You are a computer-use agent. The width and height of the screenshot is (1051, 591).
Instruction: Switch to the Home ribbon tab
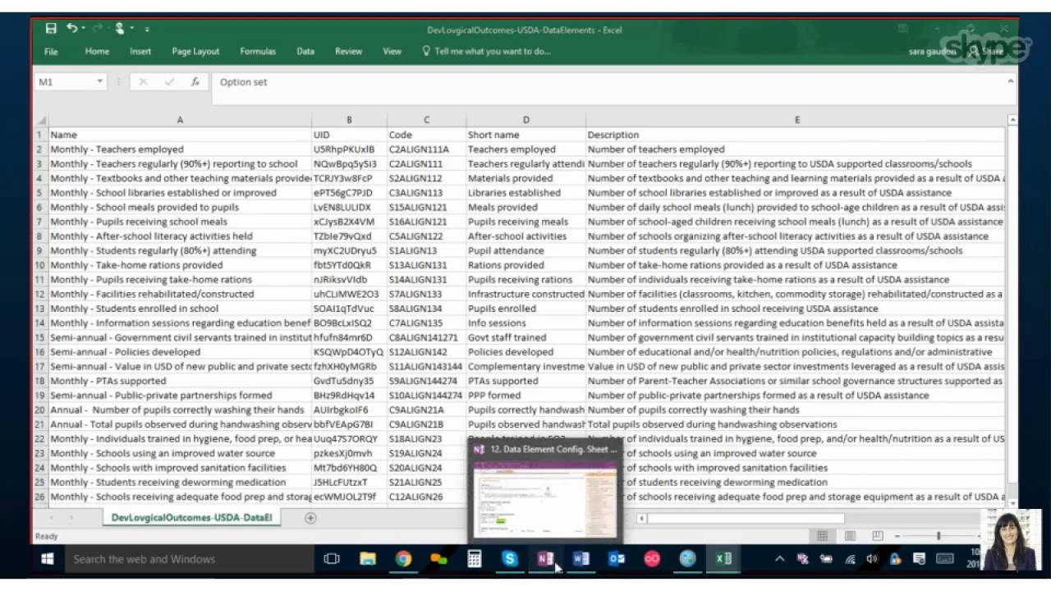[x=97, y=51]
